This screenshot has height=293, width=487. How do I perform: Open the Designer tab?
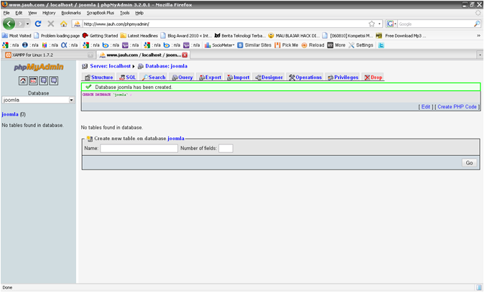point(269,78)
